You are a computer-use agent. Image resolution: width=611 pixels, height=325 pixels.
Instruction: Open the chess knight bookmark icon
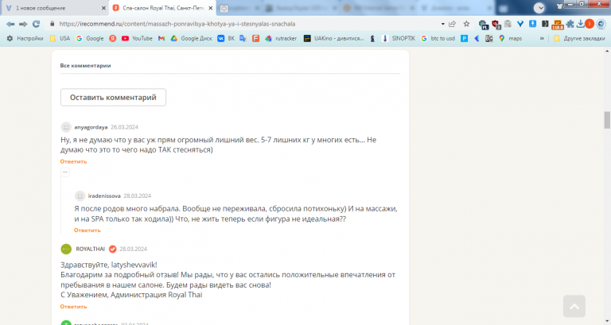click(x=372, y=38)
